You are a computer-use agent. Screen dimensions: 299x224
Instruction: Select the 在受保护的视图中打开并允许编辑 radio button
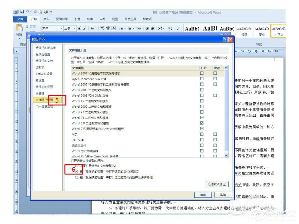pos(76,177)
